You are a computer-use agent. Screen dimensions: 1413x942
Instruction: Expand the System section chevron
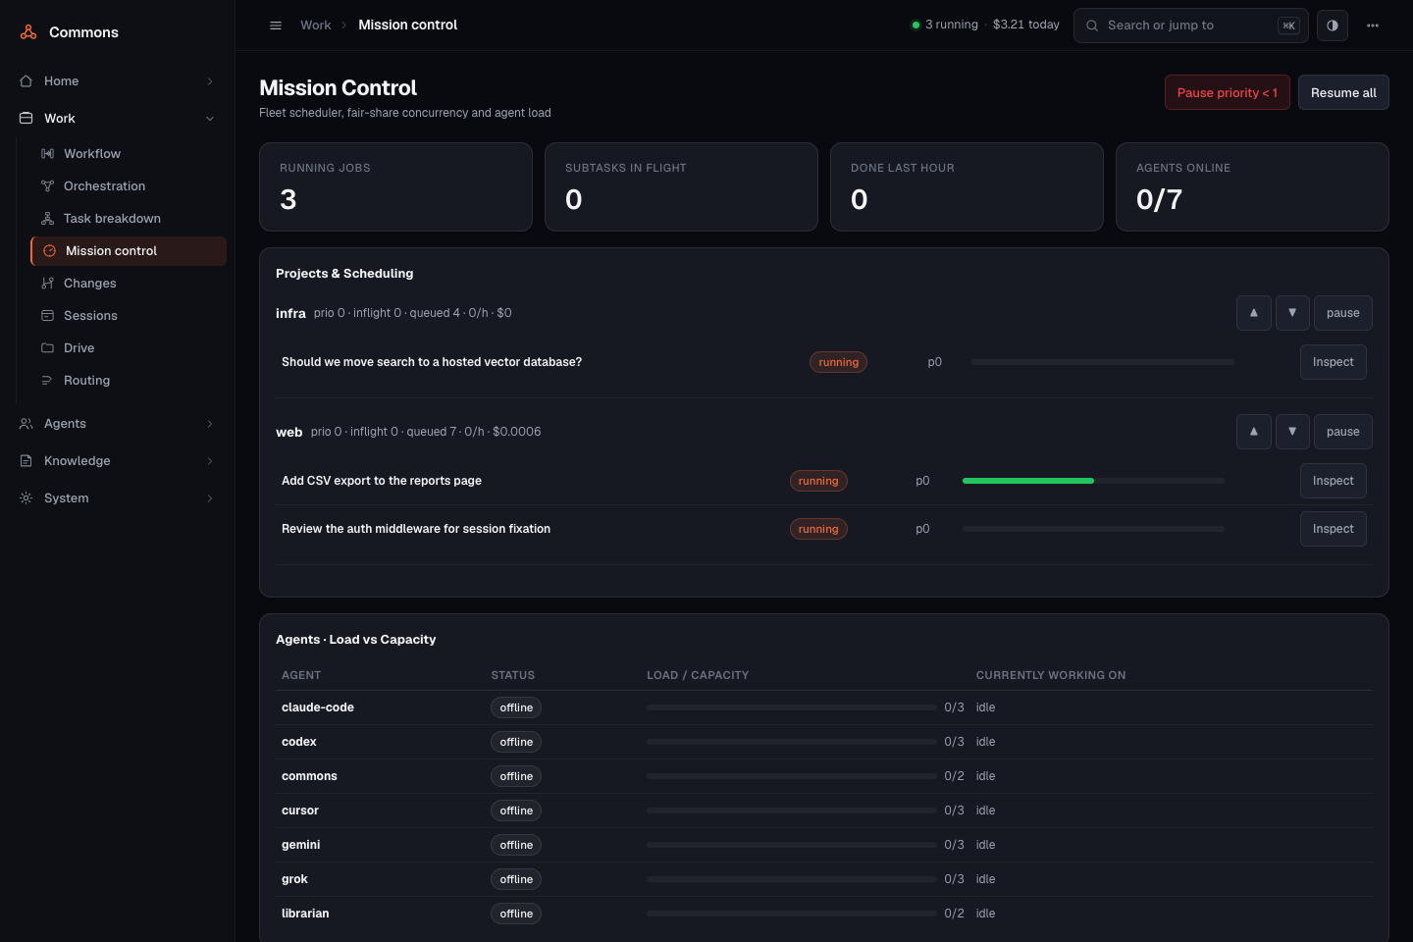pyautogui.click(x=210, y=498)
